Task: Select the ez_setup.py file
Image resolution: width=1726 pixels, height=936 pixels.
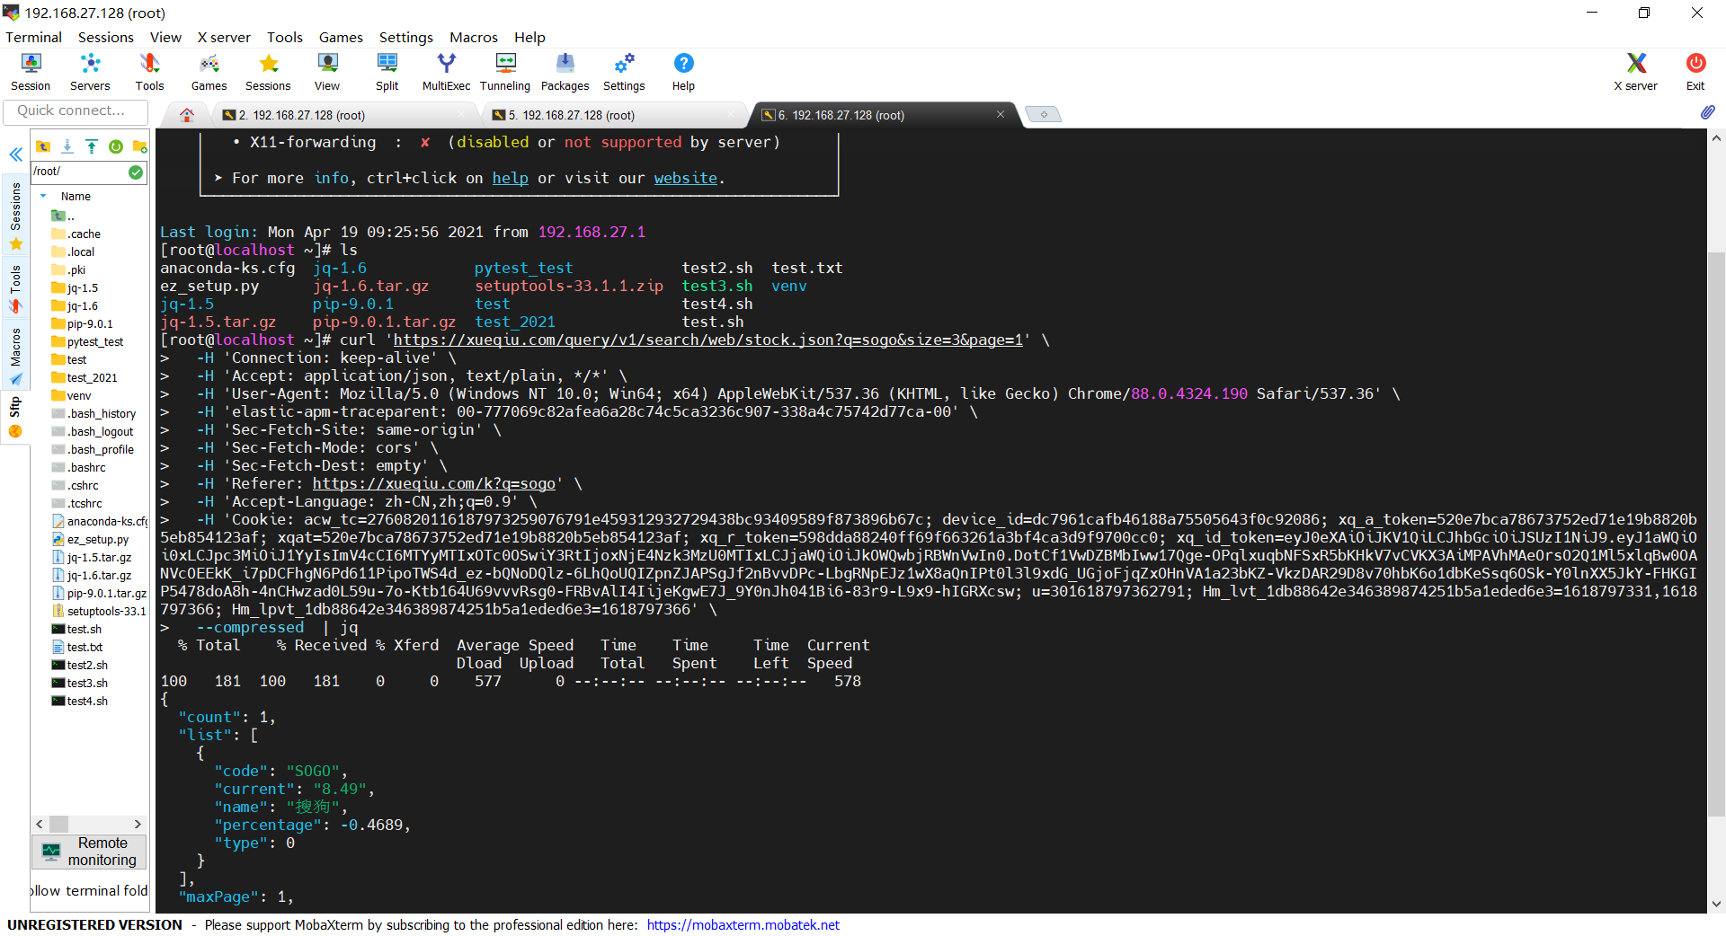Action: (90, 539)
